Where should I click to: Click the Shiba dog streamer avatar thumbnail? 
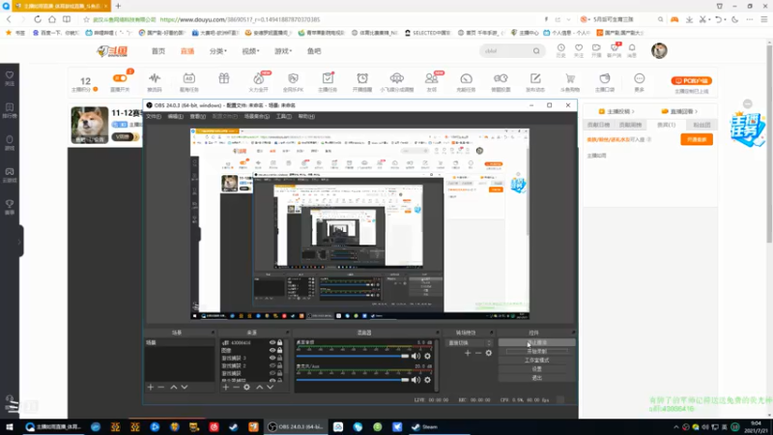[x=89, y=126]
